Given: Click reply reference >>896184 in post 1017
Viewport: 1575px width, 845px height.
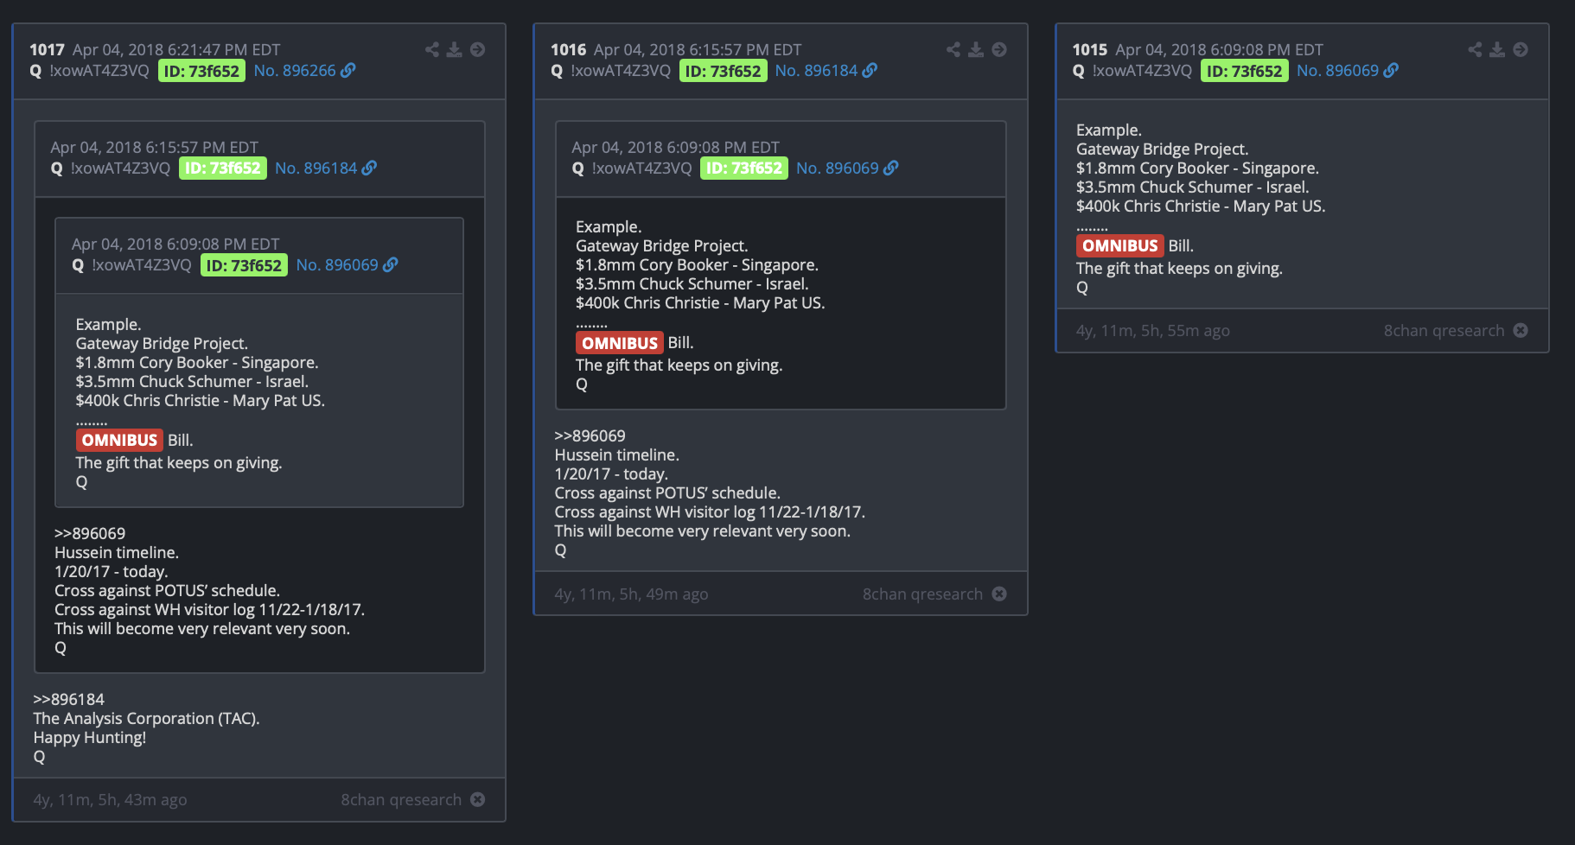Looking at the screenshot, I should [68, 699].
